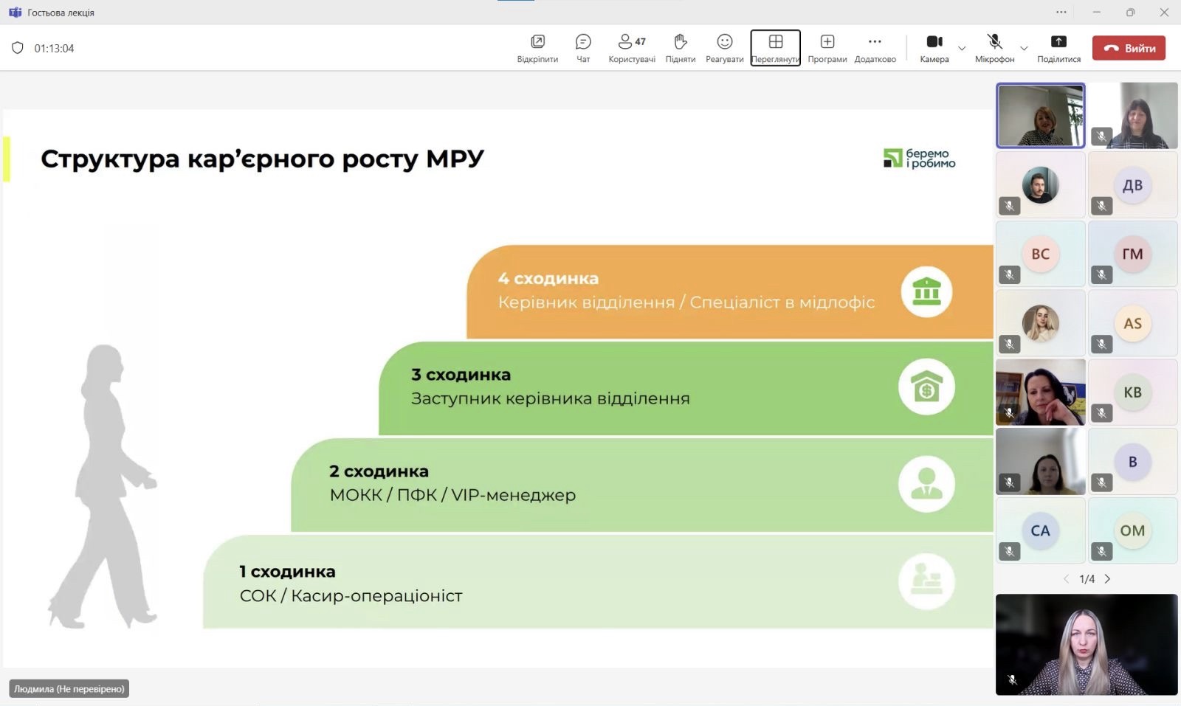Go to next participants page arrow
Screen dimensions: 1181x706
tap(1107, 579)
